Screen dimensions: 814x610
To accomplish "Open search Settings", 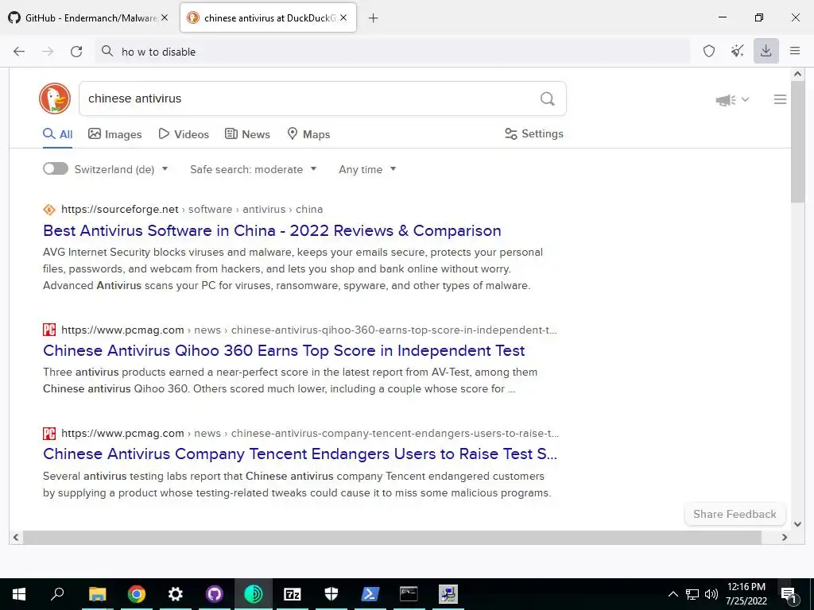I will click(533, 133).
